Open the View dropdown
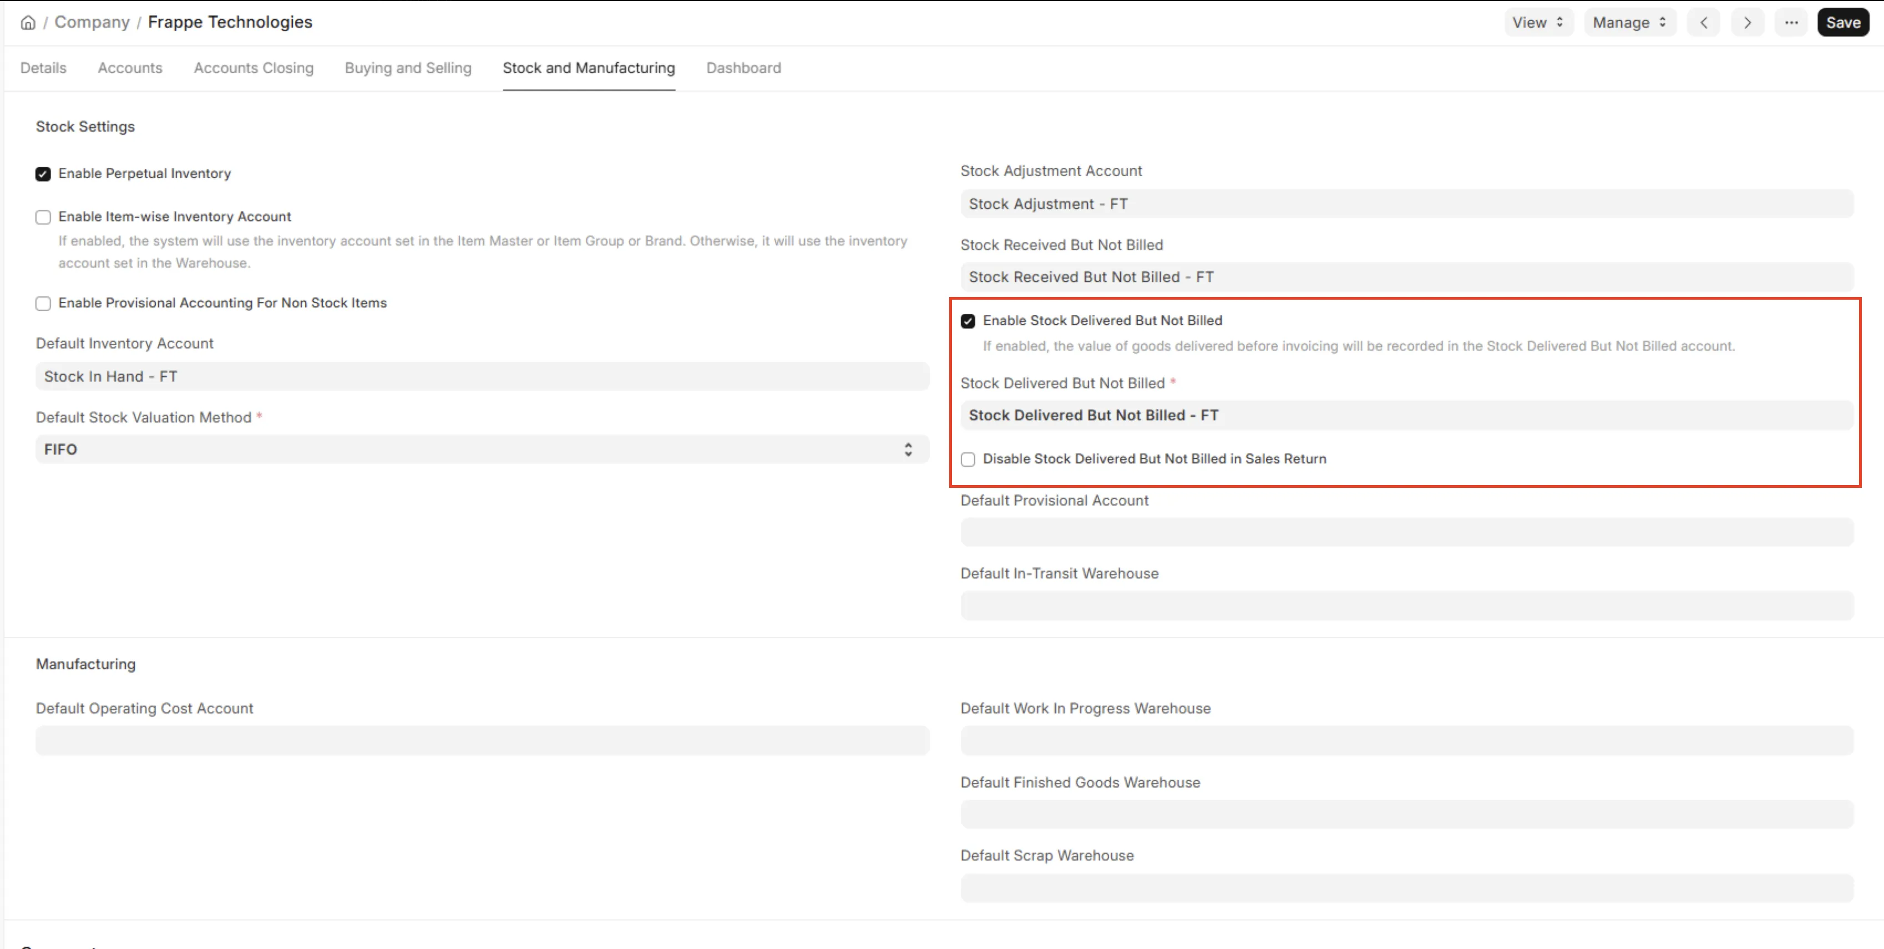The width and height of the screenshot is (1884, 949). pyautogui.click(x=1539, y=23)
